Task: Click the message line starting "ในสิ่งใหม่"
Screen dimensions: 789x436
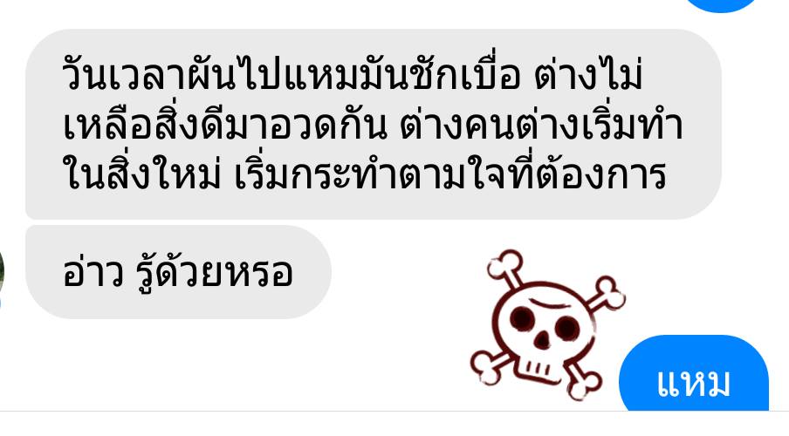Action: point(364,174)
